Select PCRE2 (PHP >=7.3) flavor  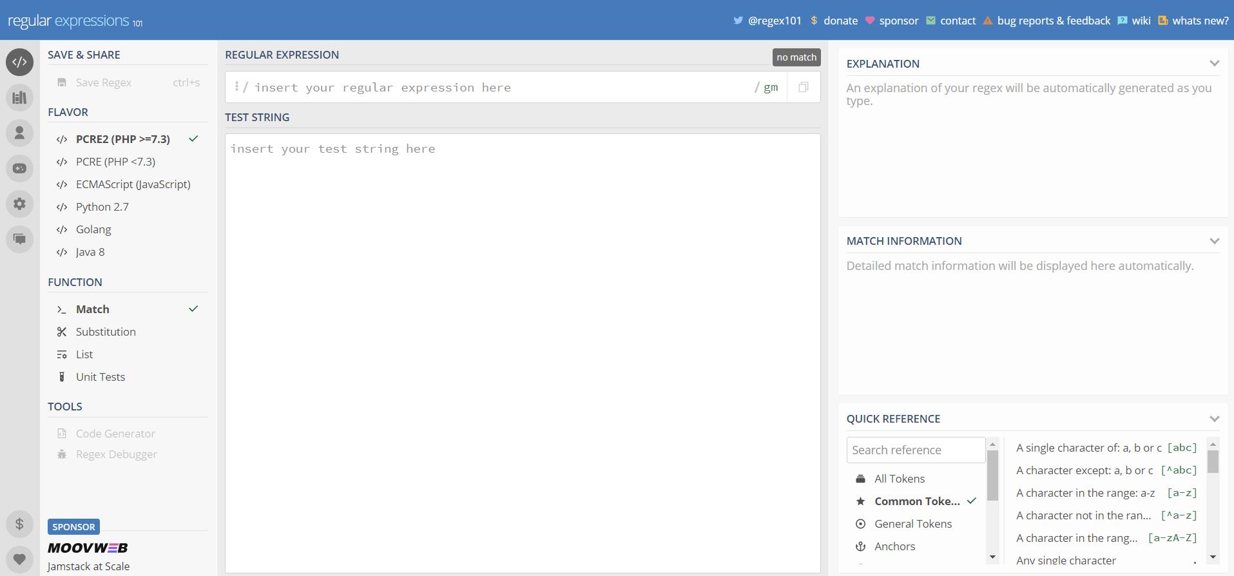pyautogui.click(x=128, y=139)
